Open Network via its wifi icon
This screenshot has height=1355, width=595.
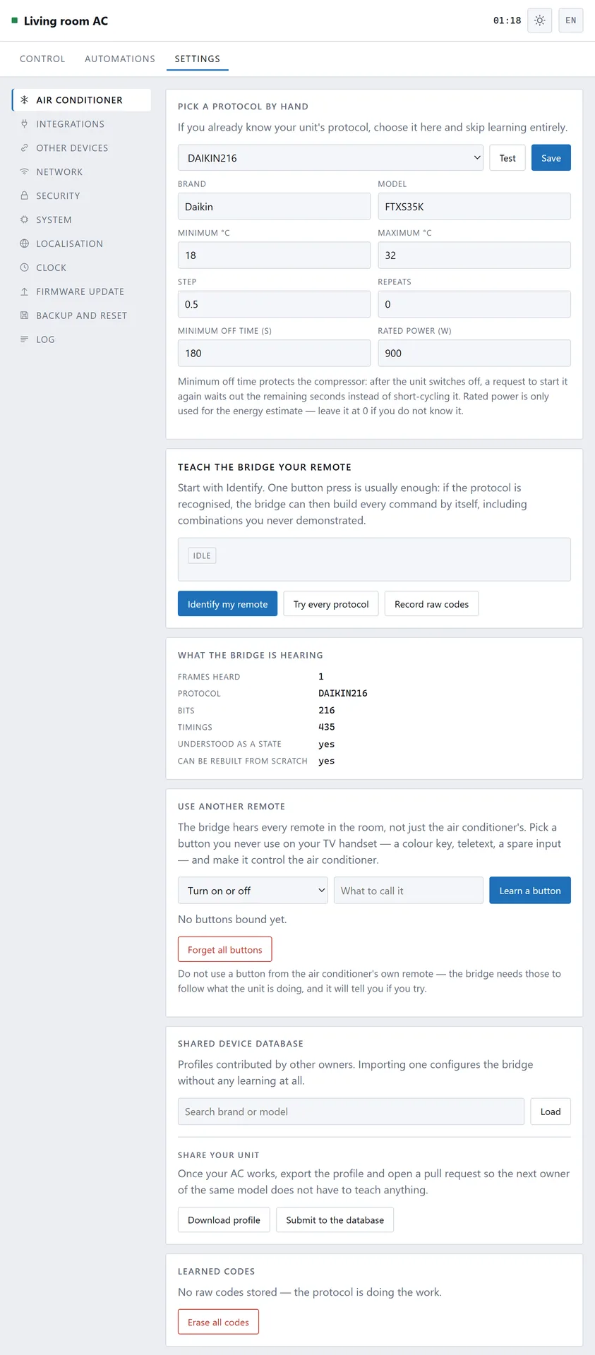pyautogui.click(x=24, y=171)
